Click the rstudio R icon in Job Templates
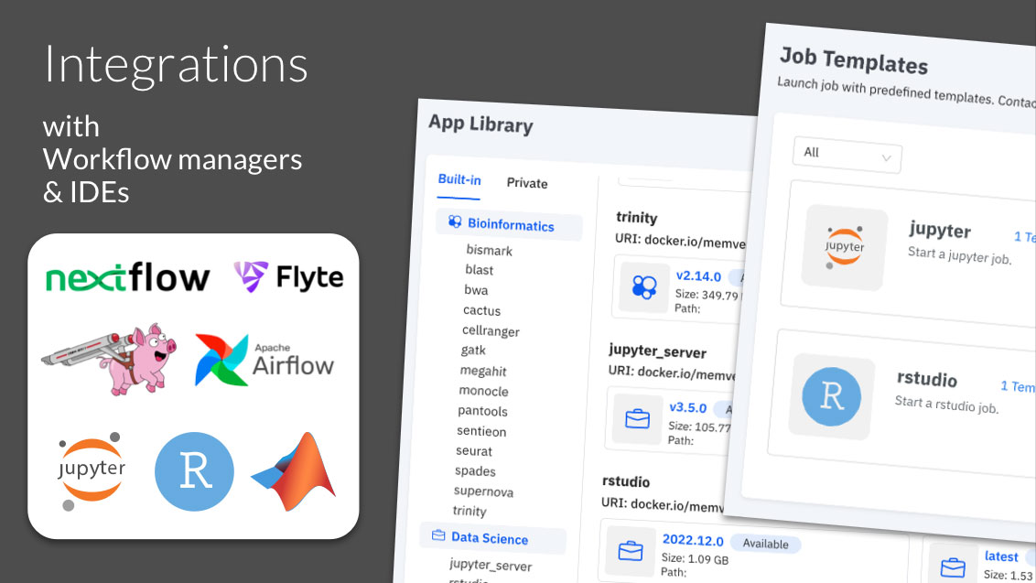 pos(831,396)
